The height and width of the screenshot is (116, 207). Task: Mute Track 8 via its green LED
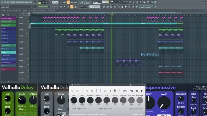click(28, 64)
